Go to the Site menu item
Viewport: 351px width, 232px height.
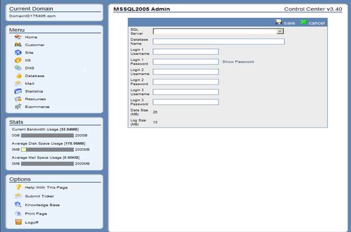(29, 53)
